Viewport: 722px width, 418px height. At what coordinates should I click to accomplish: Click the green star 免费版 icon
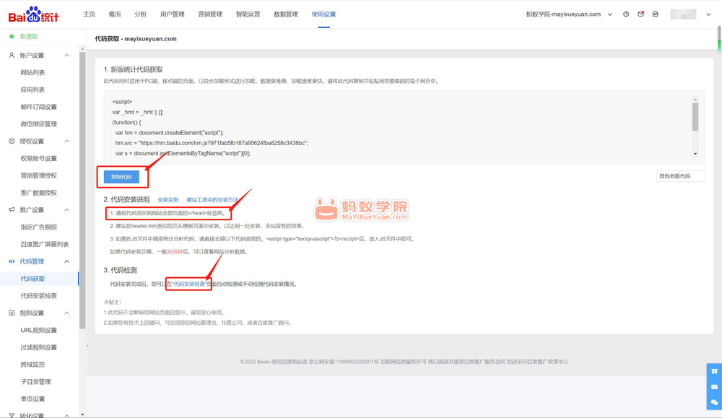coord(12,36)
